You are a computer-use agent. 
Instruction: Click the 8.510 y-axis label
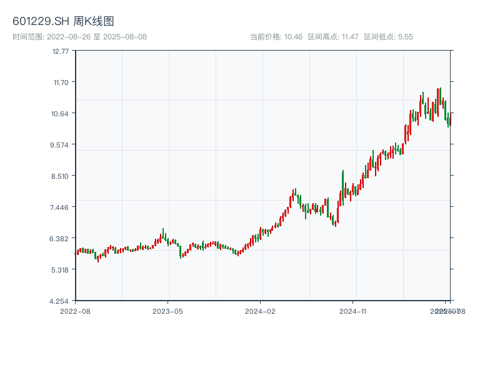pyautogui.click(x=61, y=176)
